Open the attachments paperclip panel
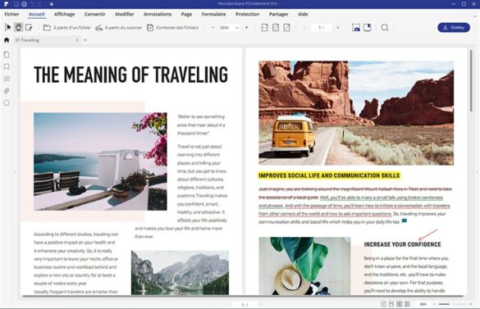 point(7,91)
